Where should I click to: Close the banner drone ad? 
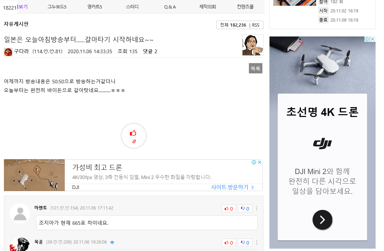(x=260, y=162)
